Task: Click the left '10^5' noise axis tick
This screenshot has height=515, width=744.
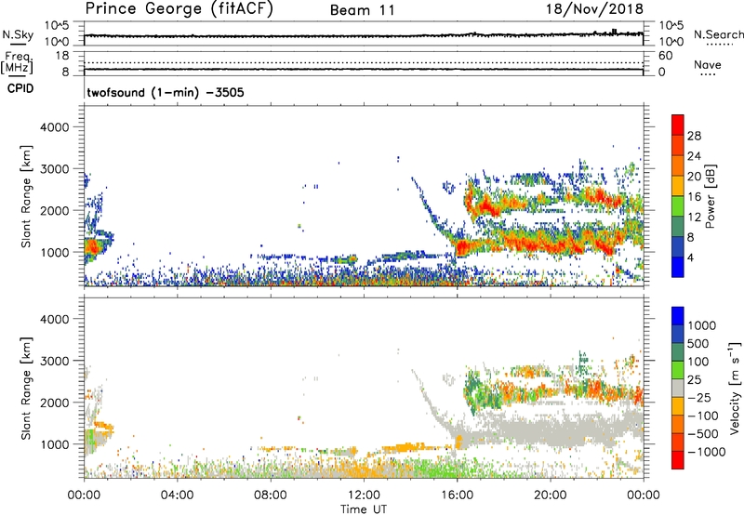Action: point(57,26)
